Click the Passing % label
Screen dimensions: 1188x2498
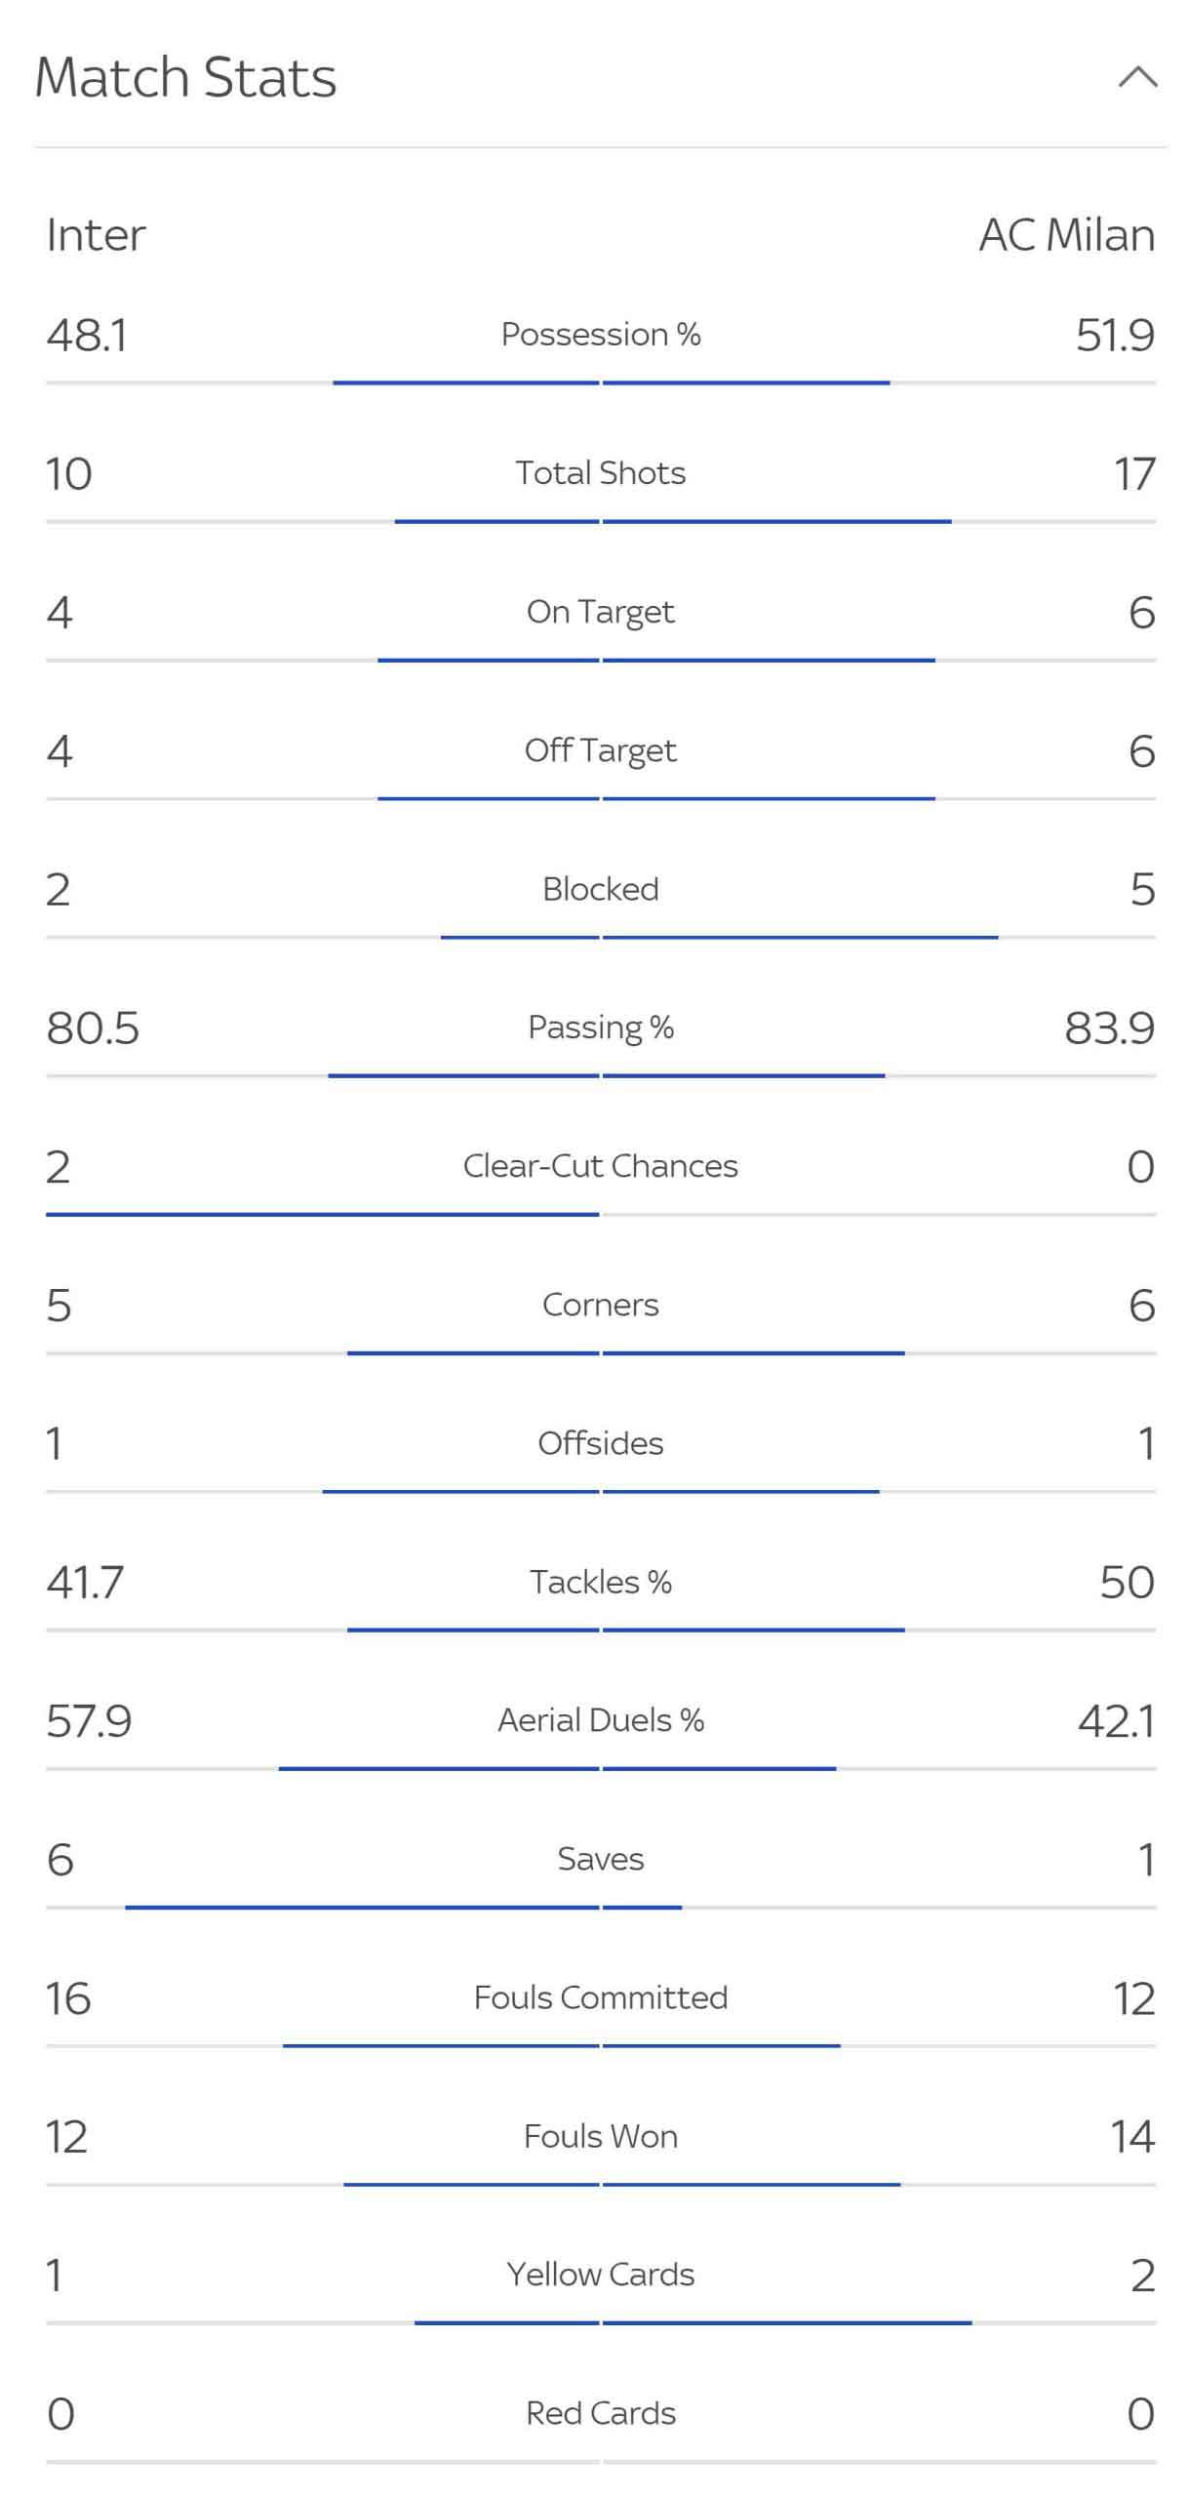point(601,1027)
